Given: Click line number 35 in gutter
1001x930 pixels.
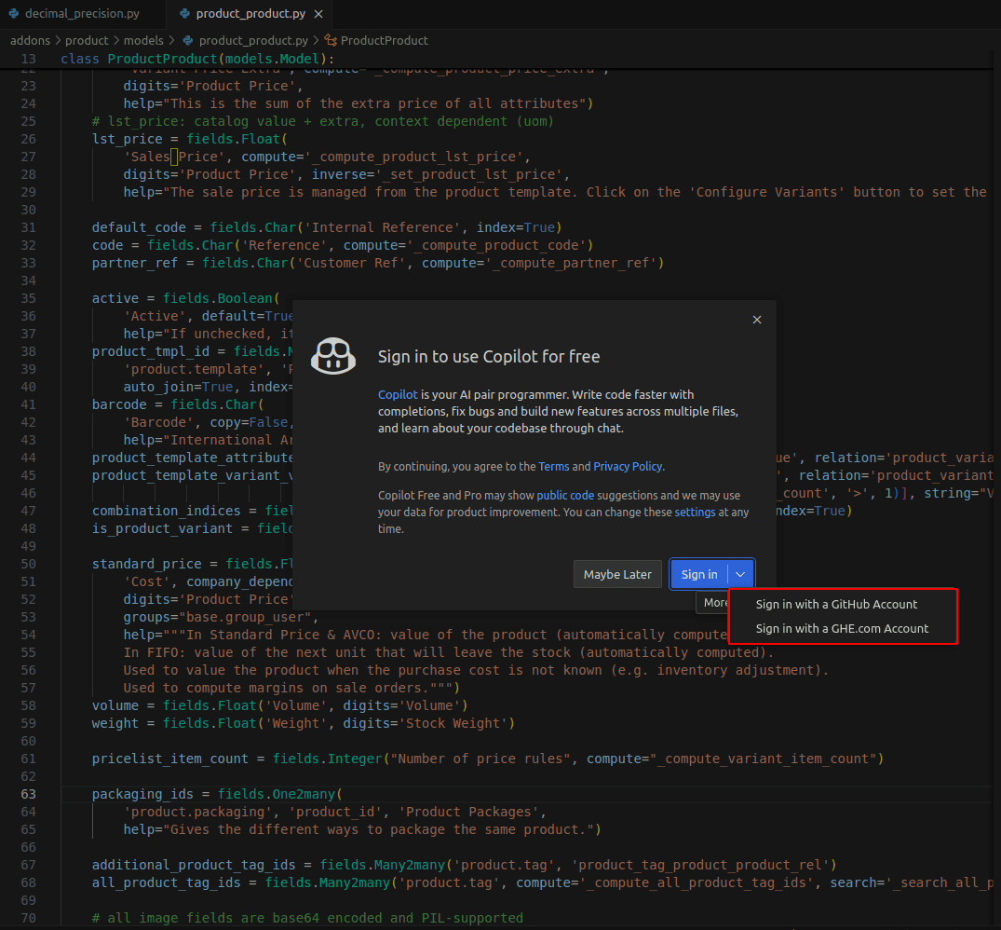Looking at the screenshot, I should [x=28, y=298].
